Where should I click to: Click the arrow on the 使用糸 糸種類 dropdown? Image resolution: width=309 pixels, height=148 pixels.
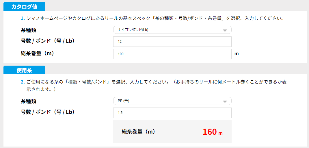click(225, 101)
